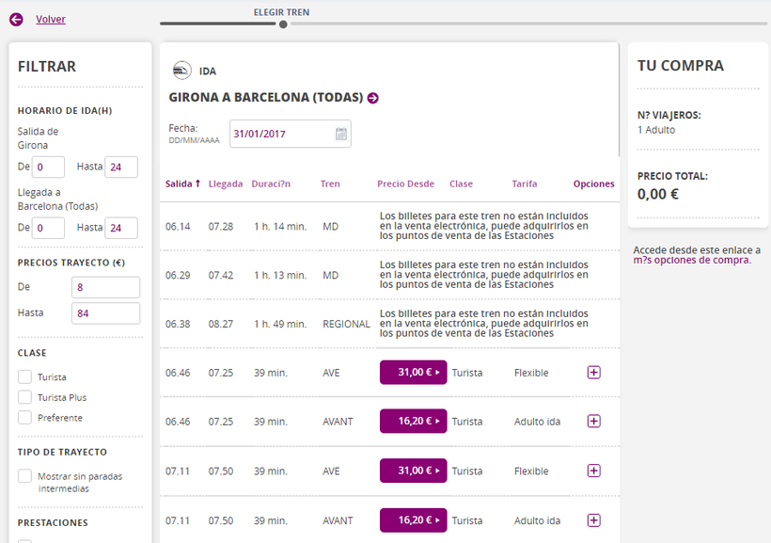The width and height of the screenshot is (771, 543).
Task: Expand options for 06.46 AVE train
Action: [593, 373]
